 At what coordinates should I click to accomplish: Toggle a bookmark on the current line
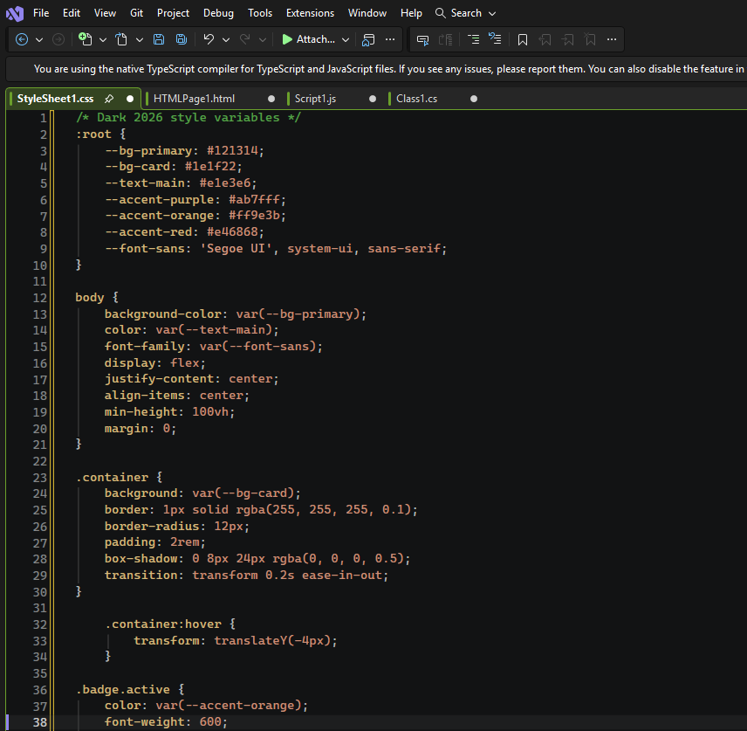pyautogui.click(x=523, y=39)
